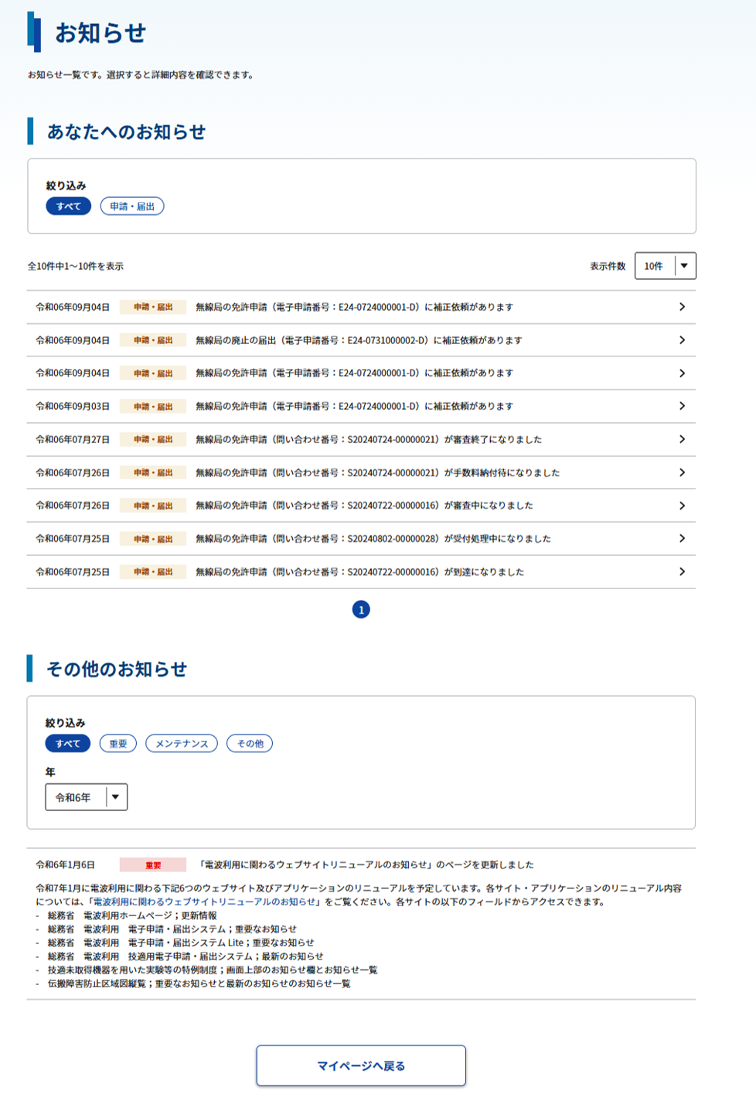Open notice S20240722-00000016 が審査中になりました

tap(364, 506)
